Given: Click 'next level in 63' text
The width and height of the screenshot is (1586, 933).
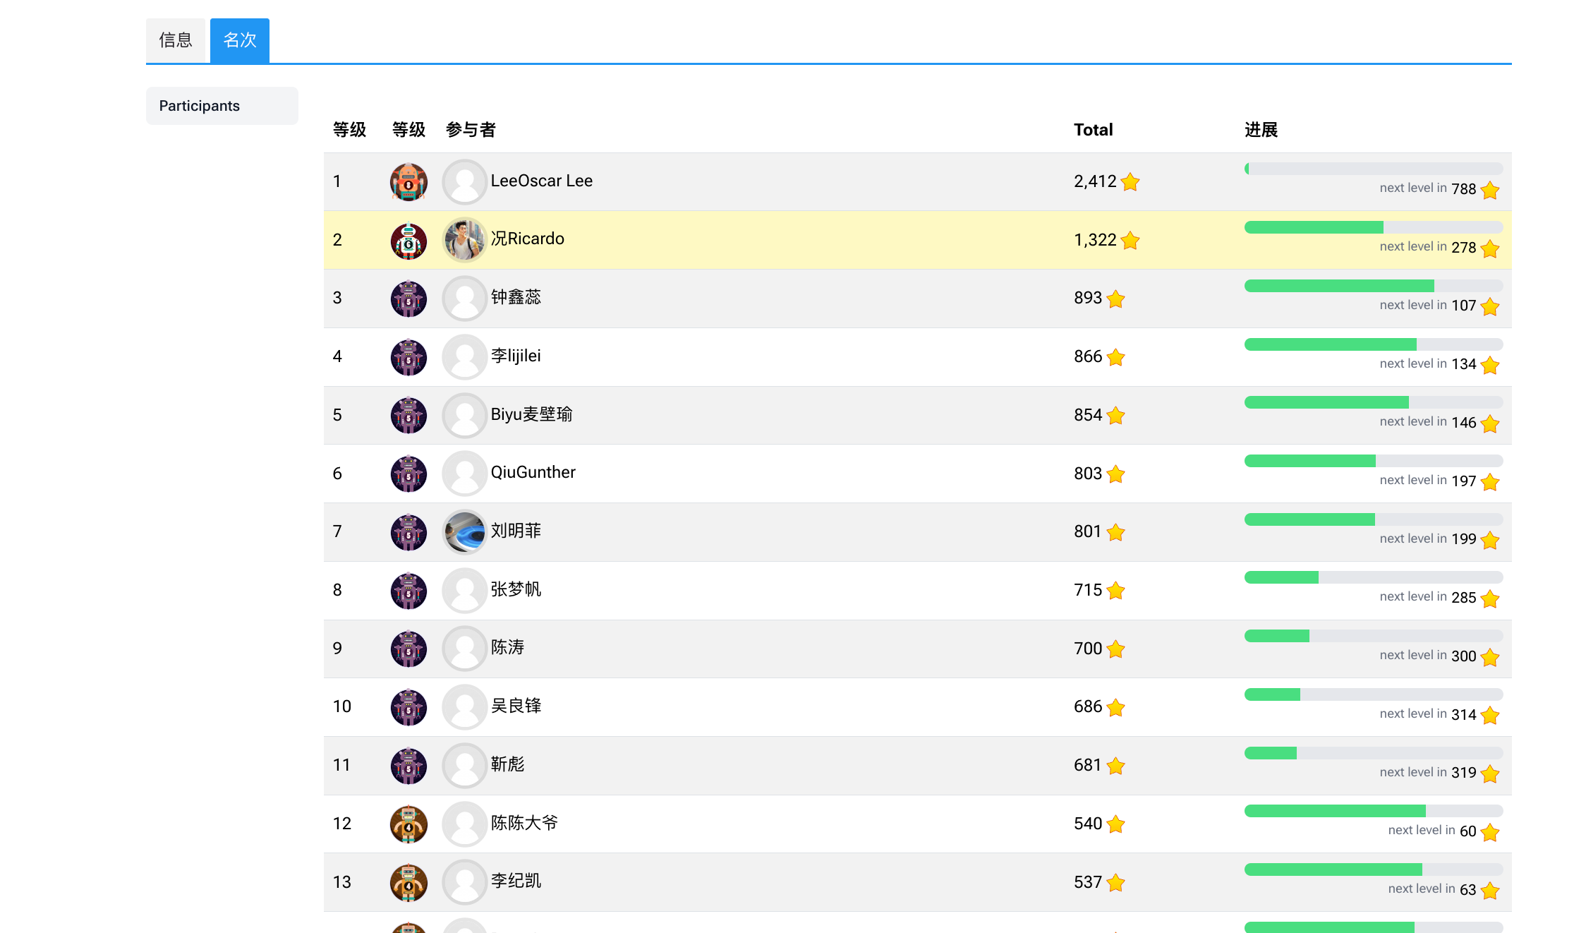Looking at the screenshot, I should (1431, 889).
